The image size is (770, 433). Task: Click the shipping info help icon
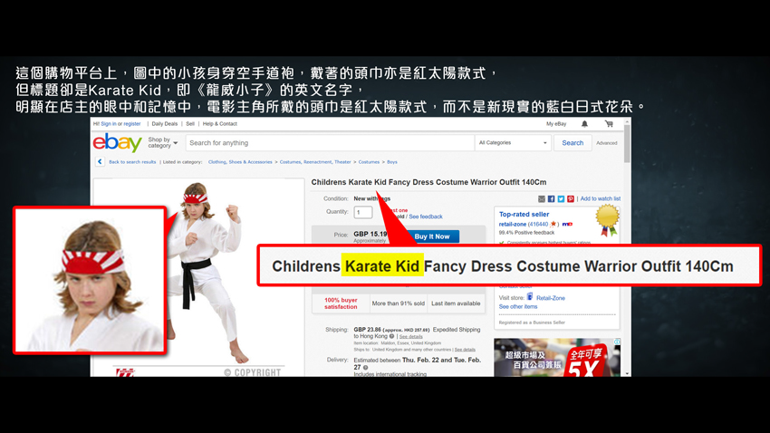(392, 336)
